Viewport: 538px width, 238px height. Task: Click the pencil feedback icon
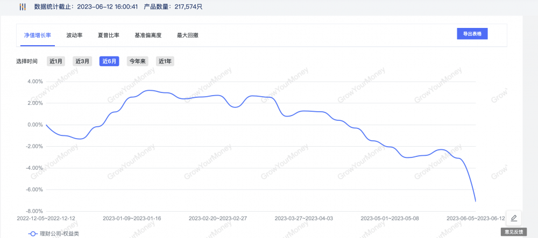[x=514, y=218]
